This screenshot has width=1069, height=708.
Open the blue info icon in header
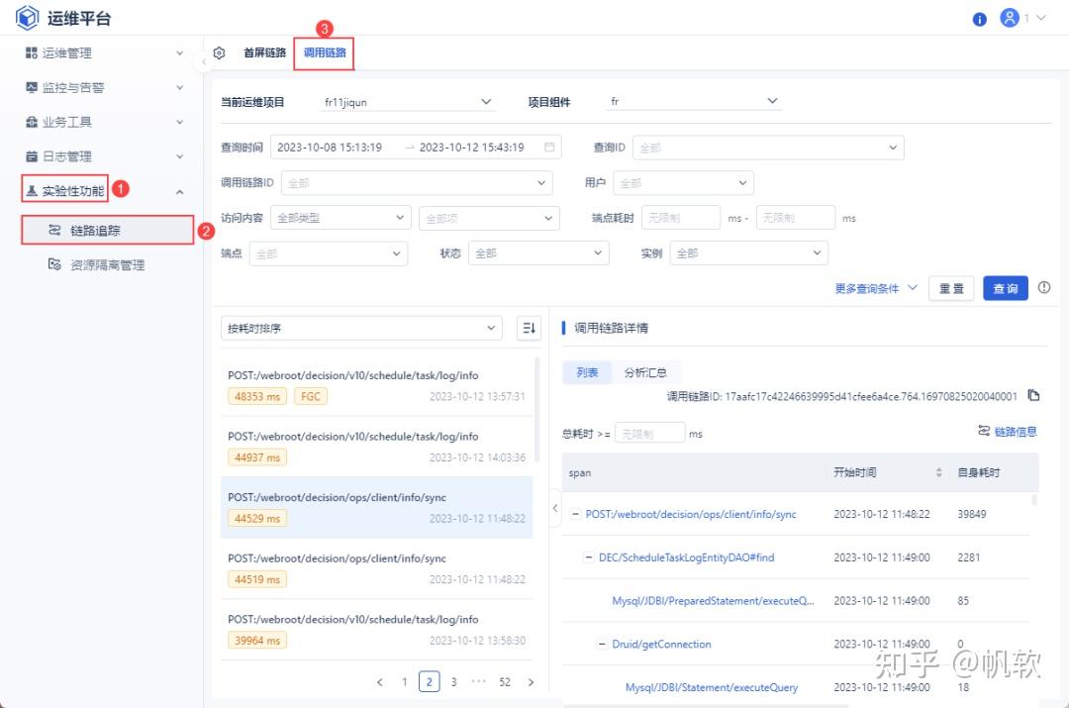pyautogui.click(x=979, y=19)
